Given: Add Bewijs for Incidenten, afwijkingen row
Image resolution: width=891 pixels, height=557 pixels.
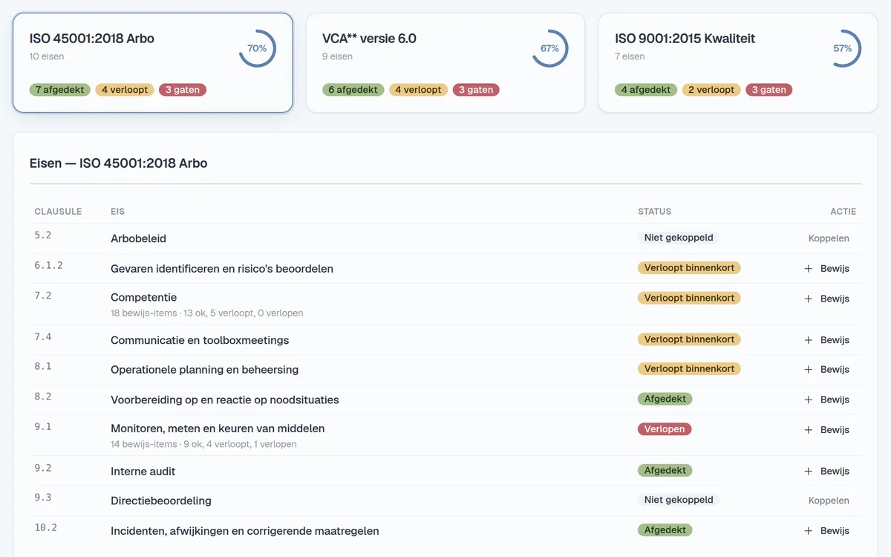Looking at the screenshot, I should click(827, 531).
